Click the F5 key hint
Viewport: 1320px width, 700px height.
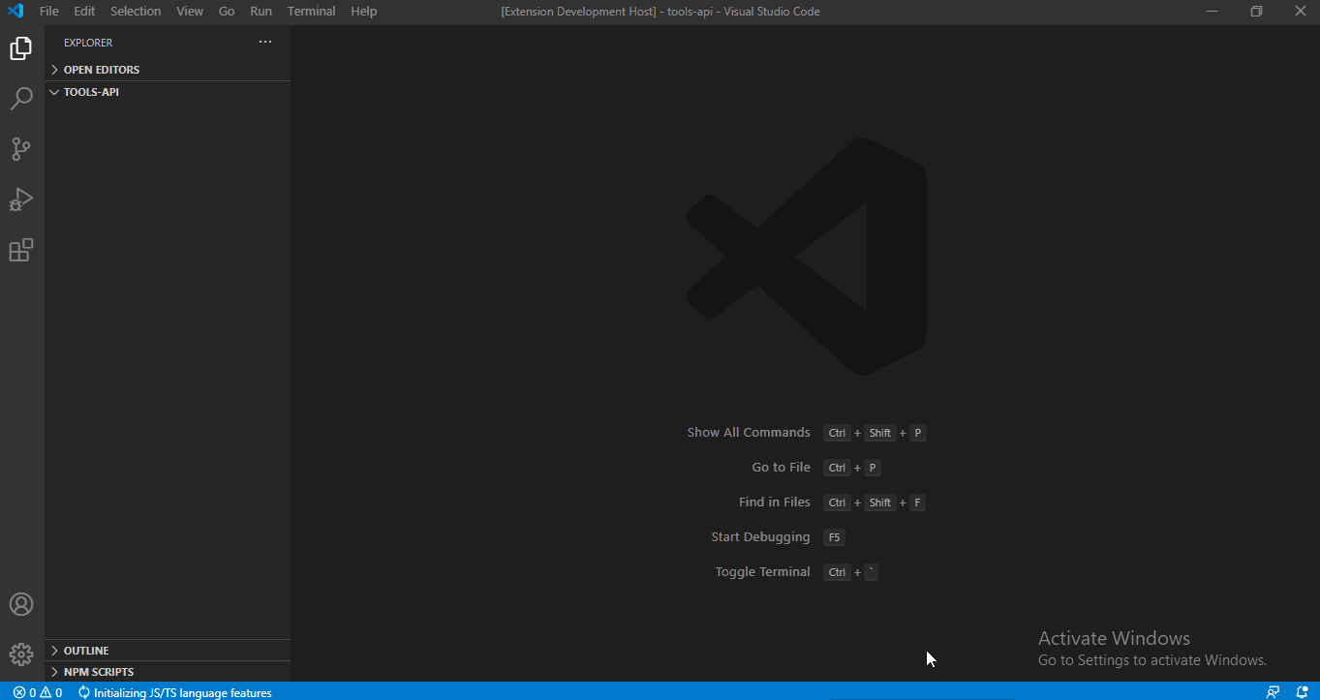tap(835, 537)
